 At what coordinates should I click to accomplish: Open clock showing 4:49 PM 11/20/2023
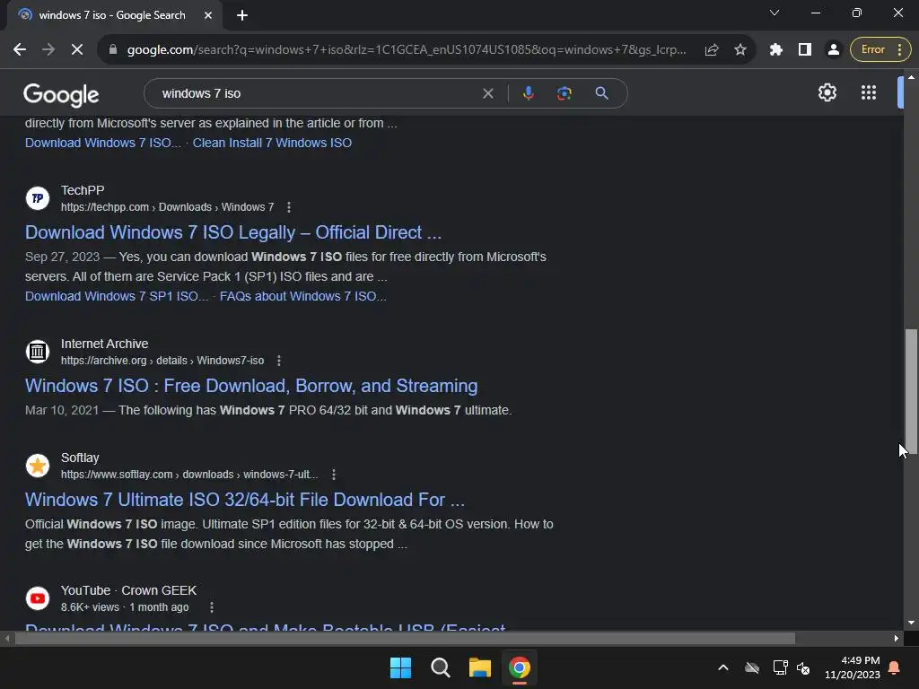point(853,667)
